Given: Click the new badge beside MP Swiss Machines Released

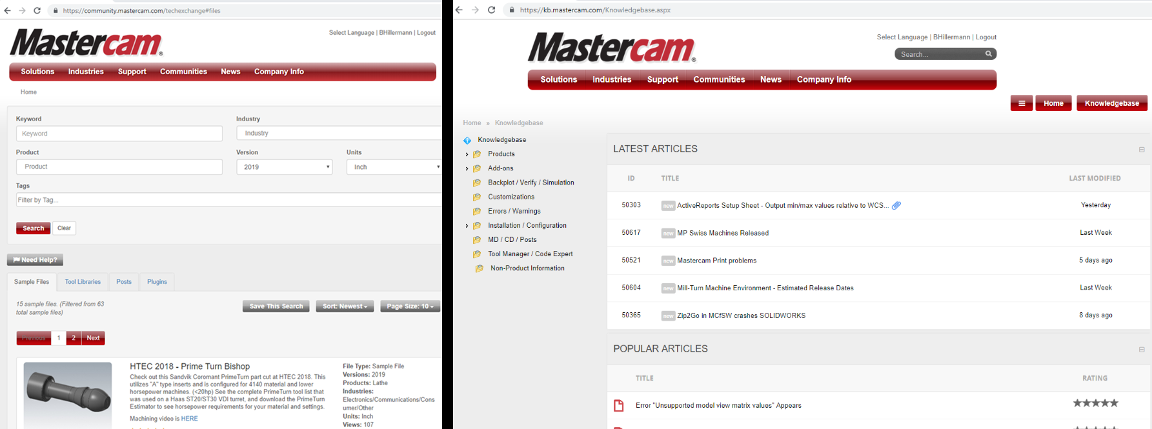Looking at the screenshot, I should pyautogui.click(x=668, y=234).
